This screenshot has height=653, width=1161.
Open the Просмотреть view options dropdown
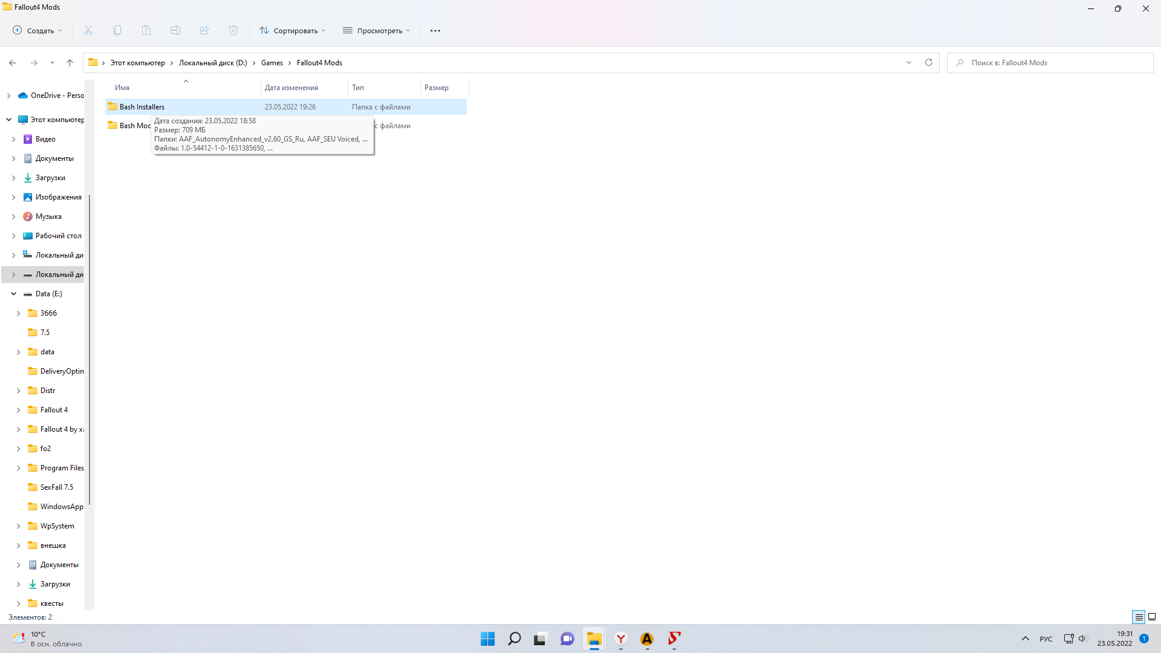point(377,30)
